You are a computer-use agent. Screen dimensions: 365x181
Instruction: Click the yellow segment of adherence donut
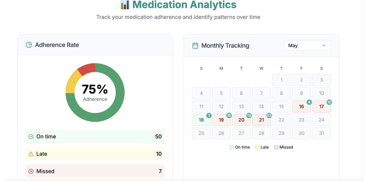72,82
